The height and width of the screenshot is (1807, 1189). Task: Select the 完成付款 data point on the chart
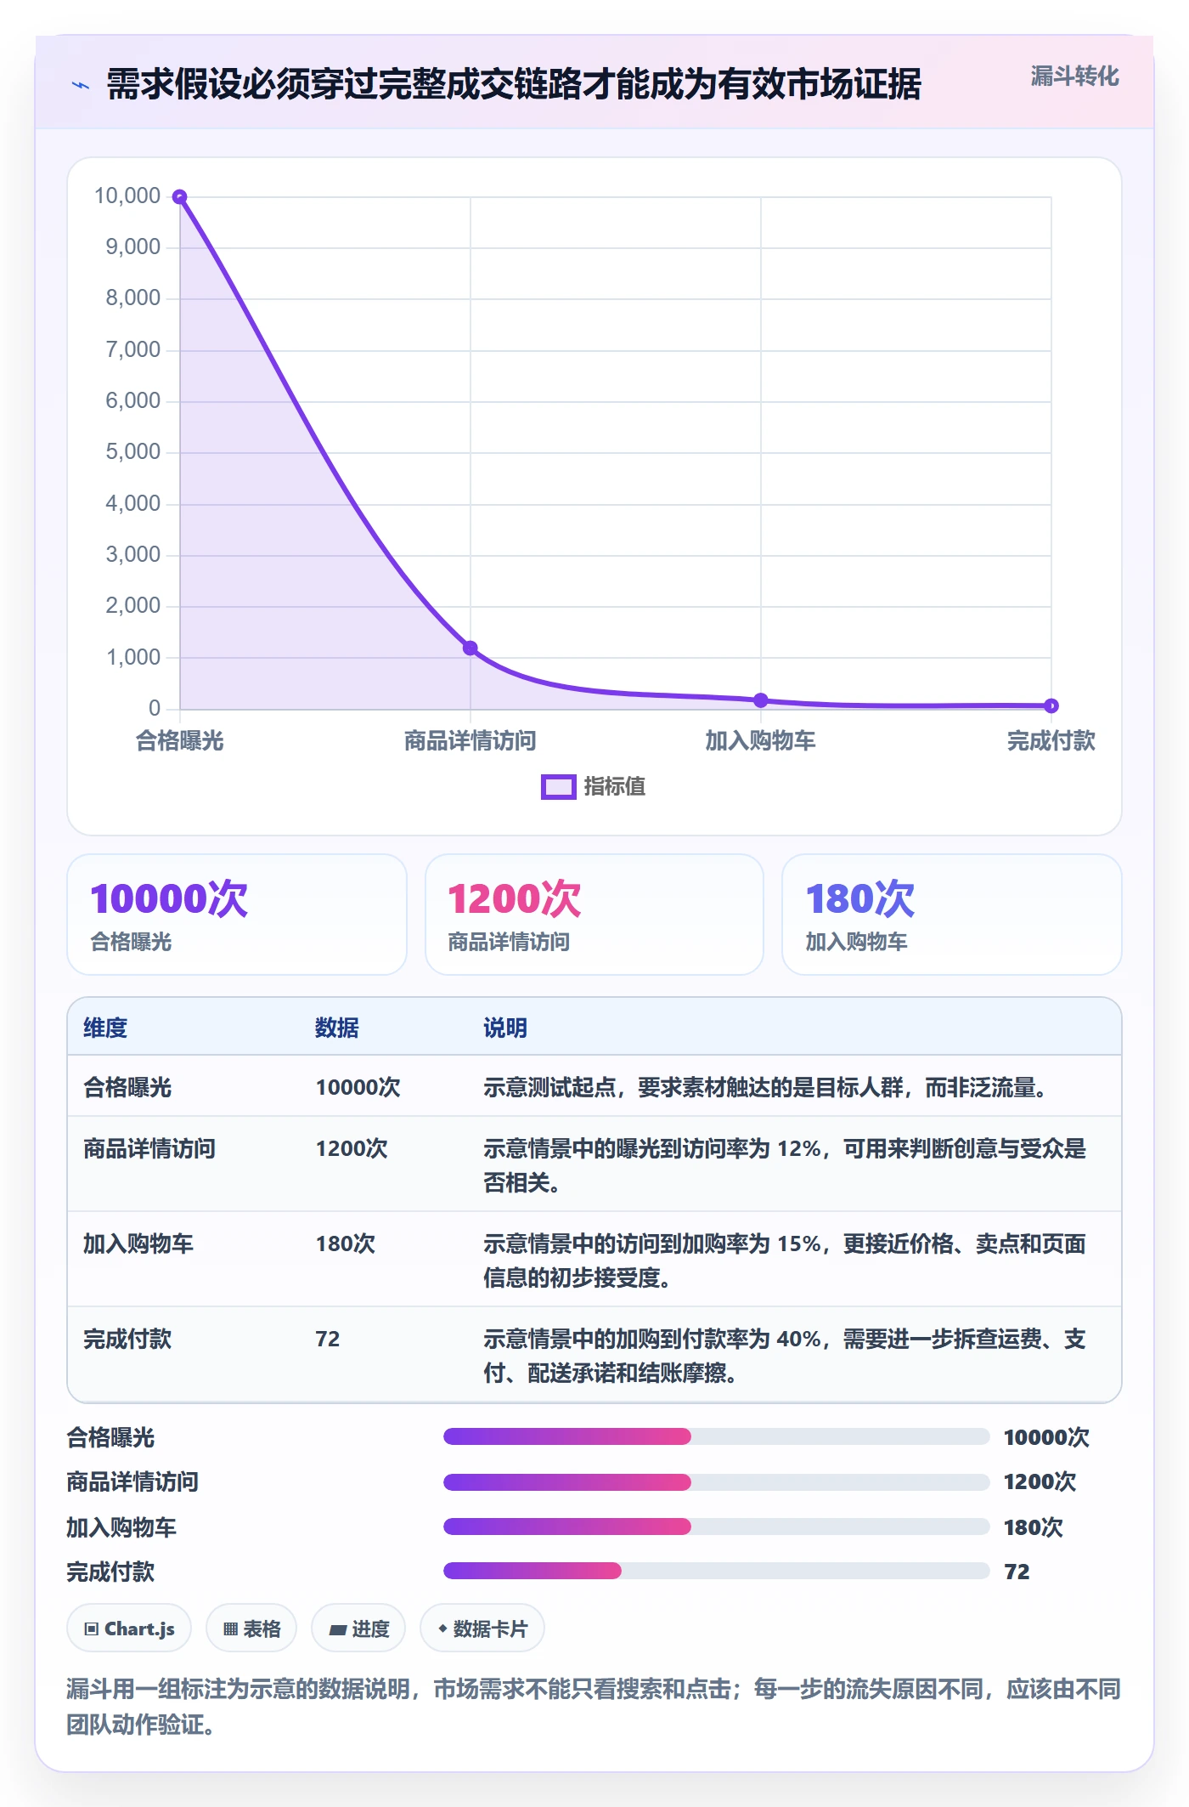coord(1051,705)
